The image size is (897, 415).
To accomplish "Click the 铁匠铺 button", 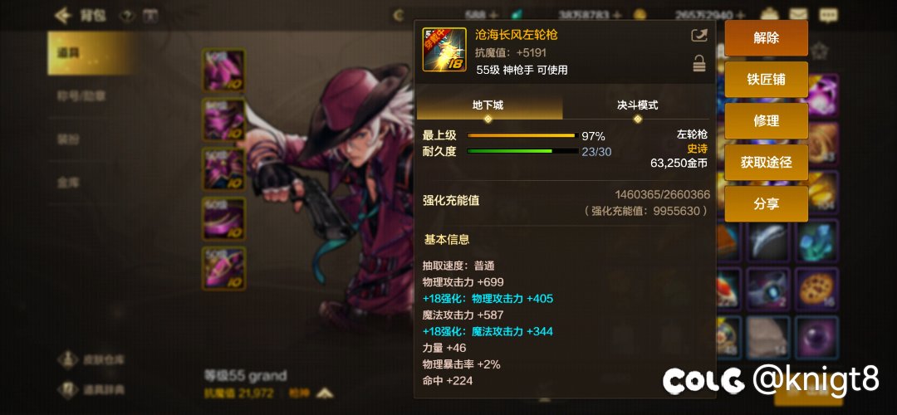I will coord(766,80).
